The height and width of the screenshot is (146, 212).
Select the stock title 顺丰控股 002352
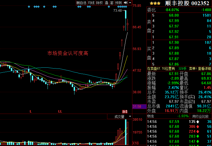(x=187, y=3)
